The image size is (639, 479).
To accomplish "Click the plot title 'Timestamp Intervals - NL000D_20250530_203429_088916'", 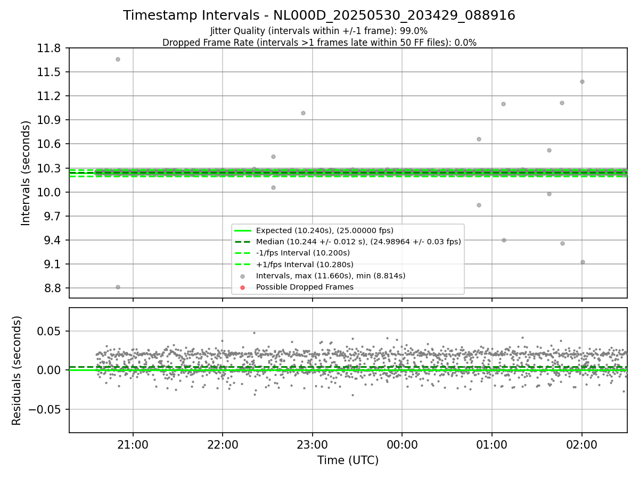I will coord(319,15).
